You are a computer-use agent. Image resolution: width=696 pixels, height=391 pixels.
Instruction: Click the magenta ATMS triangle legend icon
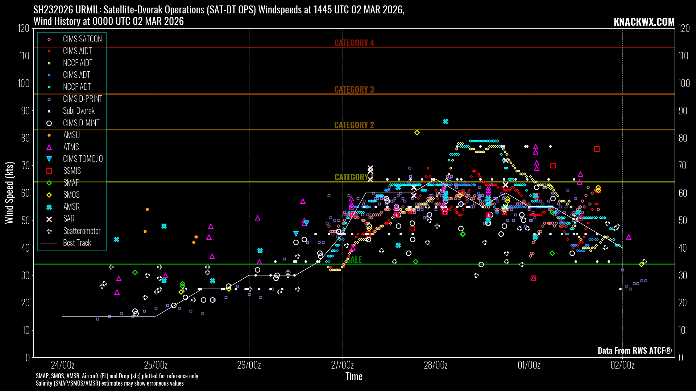click(49, 147)
